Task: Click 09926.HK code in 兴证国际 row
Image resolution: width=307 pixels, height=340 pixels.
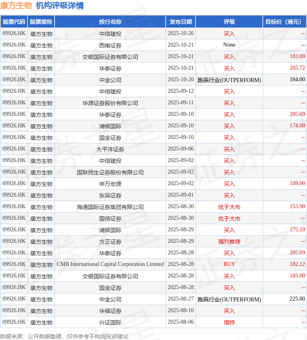Action: [14, 322]
